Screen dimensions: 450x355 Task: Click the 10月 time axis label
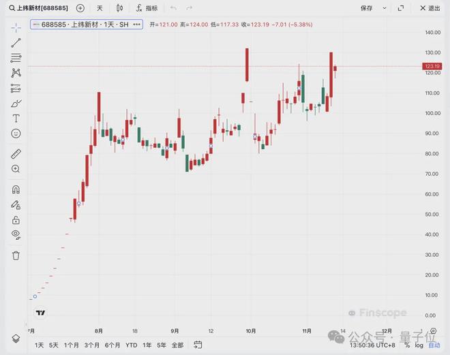tap(250, 331)
